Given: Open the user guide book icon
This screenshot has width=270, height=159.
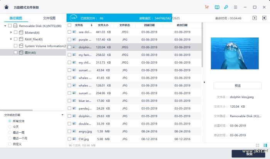Looking at the screenshot, I should pos(217,7).
